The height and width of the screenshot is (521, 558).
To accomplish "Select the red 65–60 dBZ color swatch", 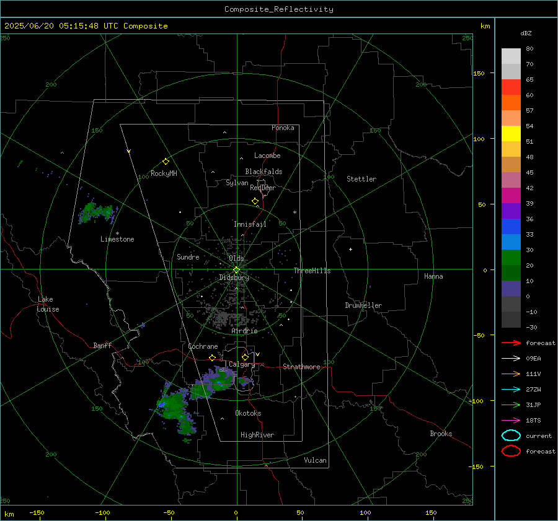I will coord(511,87).
